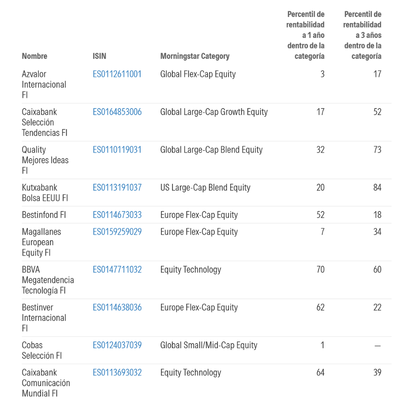Viewport: 404px width, 404px height.
Task: Click the Morningstar Category column header
Action: [195, 56]
